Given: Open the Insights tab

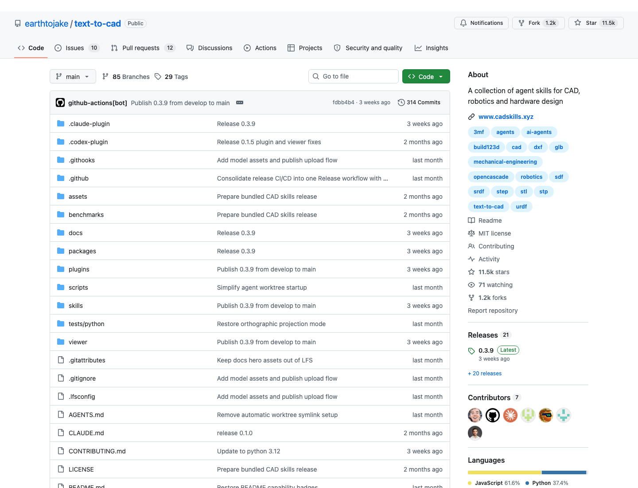Looking at the screenshot, I should click(432, 48).
